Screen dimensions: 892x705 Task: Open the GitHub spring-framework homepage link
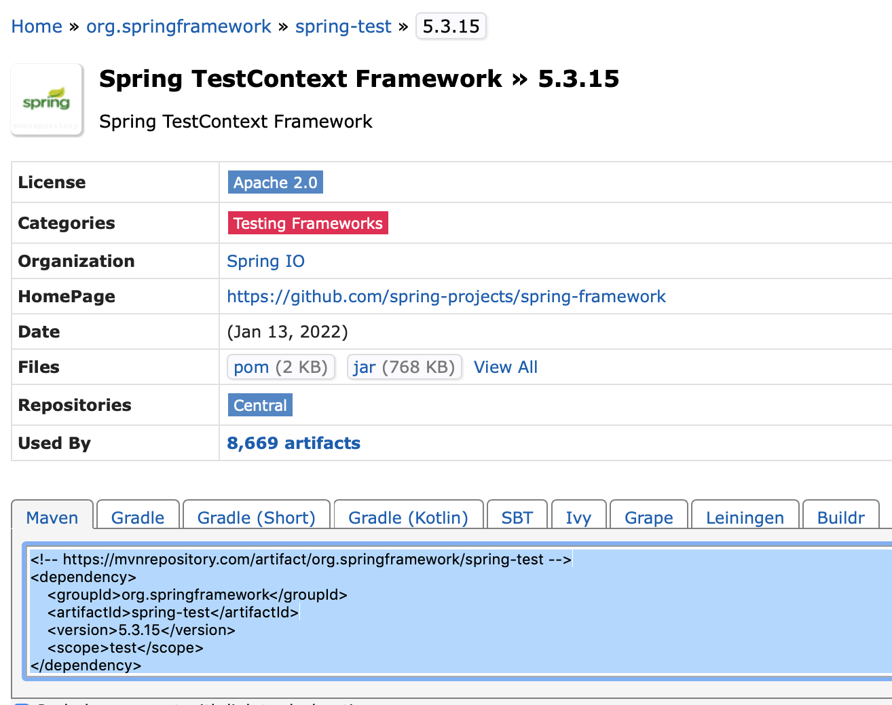coord(446,296)
